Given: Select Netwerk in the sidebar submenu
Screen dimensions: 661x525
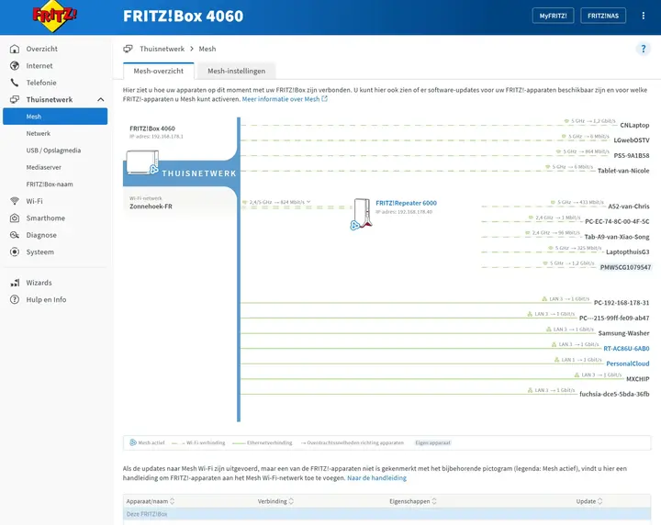Looking at the screenshot, I should (38, 134).
